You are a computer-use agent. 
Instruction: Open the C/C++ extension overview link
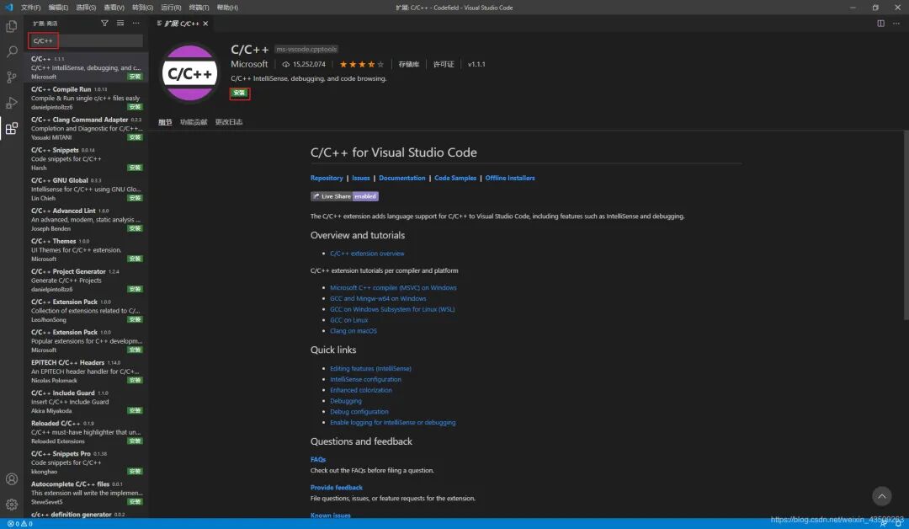pyautogui.click(x=367, y=254)
